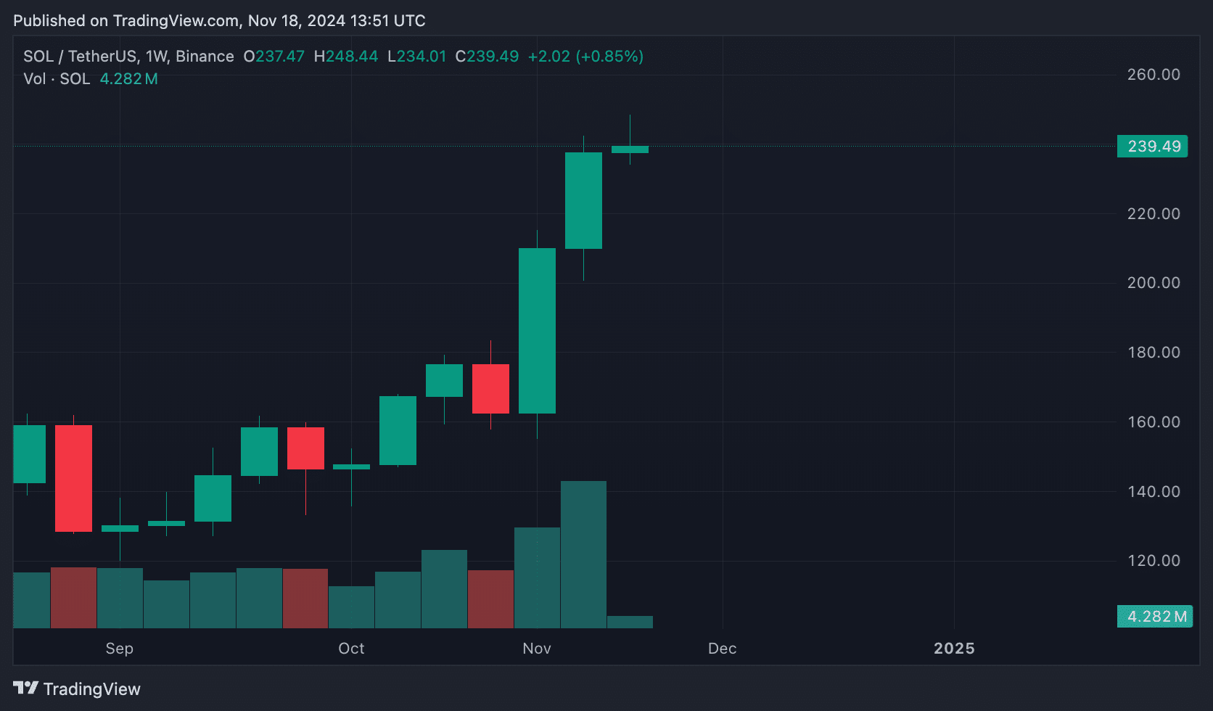The width and height of the screenshot is (1213, 711).
Task: Click the TradingView logo icon
Action: pos(25,688)
